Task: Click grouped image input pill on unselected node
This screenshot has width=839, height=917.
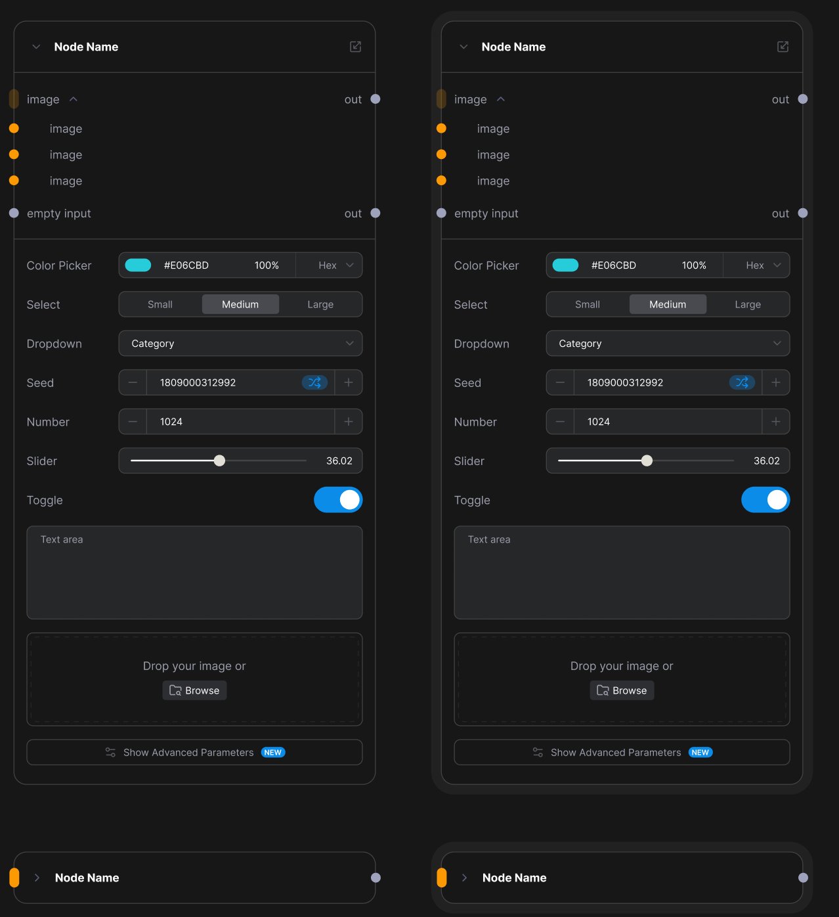Action: [x=14, y=99]
